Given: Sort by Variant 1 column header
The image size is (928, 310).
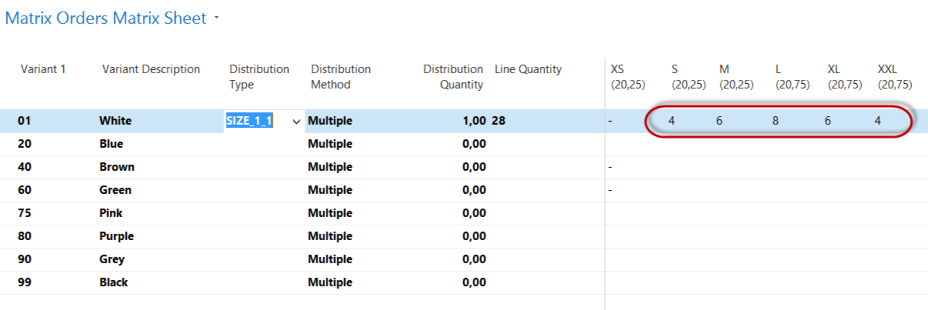Looking at the screenshot, I should tap(43, 69).
